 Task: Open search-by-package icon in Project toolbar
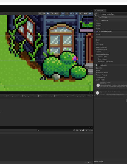[74, 130]
